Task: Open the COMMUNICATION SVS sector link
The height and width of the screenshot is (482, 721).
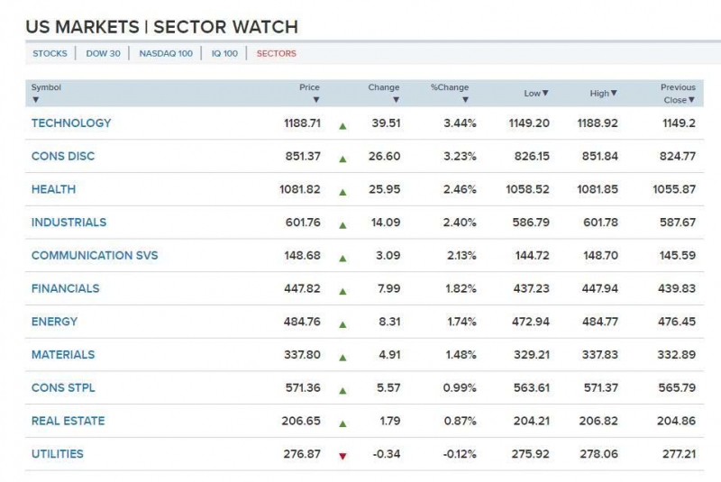Action: pyautogui.click(x=95, y=256)
